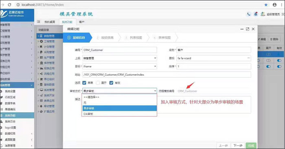Viewport: 285px width, 149px height.
Task: Collapse the sidebar with the menu icon left of 我的桌面
Action: point(39,22)
